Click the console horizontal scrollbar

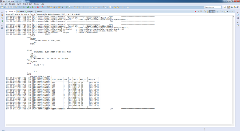coord(119,125)
